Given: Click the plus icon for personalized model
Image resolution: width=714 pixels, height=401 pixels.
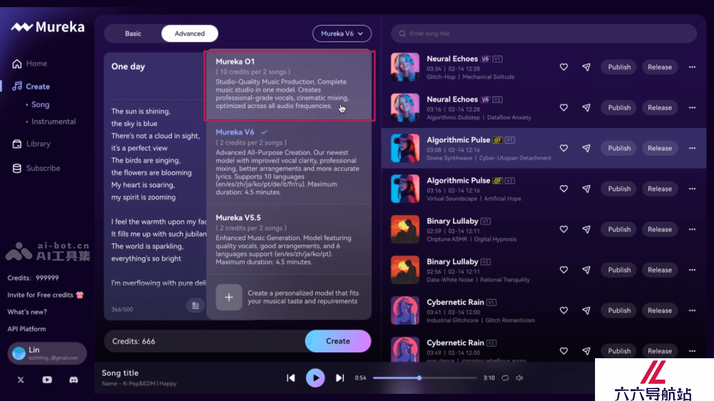Looking at the screenshot, I should (228, 297).
